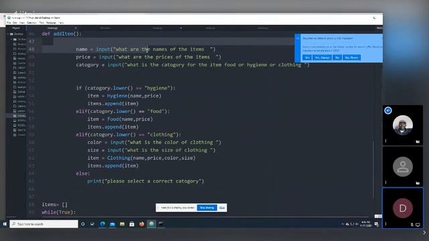Open Cortana from the taskbar
This screenshot has width=429, height=241.
pos(82,224)
